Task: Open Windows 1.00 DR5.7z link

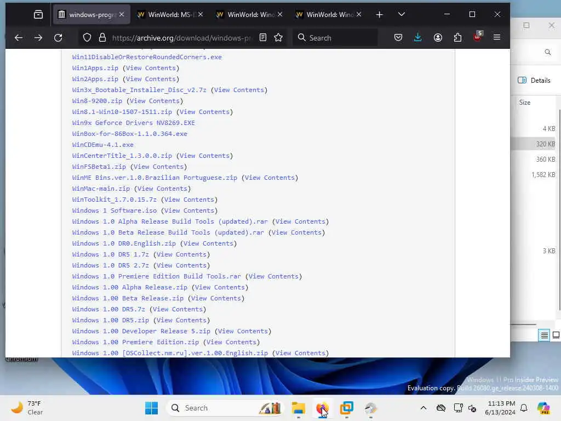Action: (x=108, y=309)
